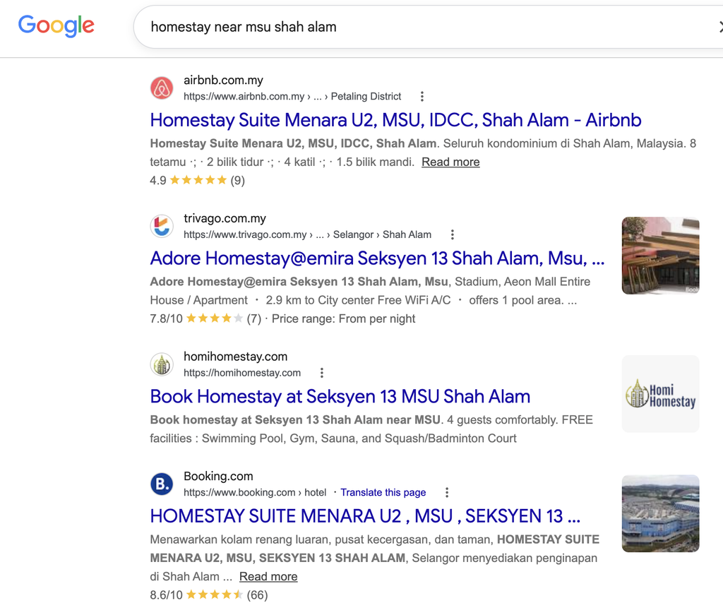
Task: Click the Google logo
Action: [56, 26]
